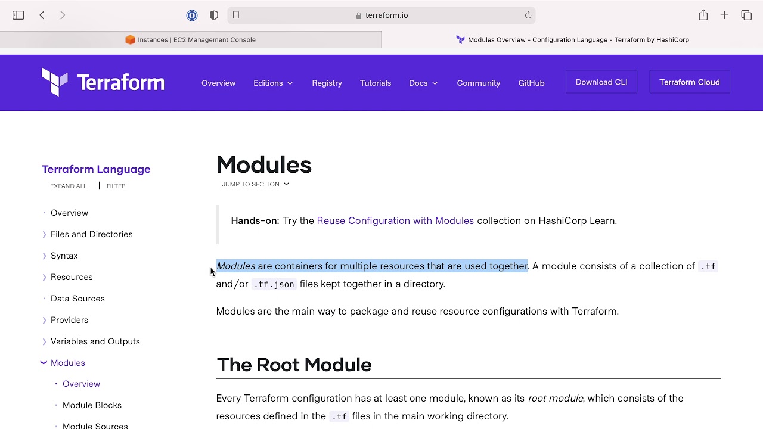Collapse the Modules section chevron
Viewport: 763px width, 429px height.
(x=44, y=362)
